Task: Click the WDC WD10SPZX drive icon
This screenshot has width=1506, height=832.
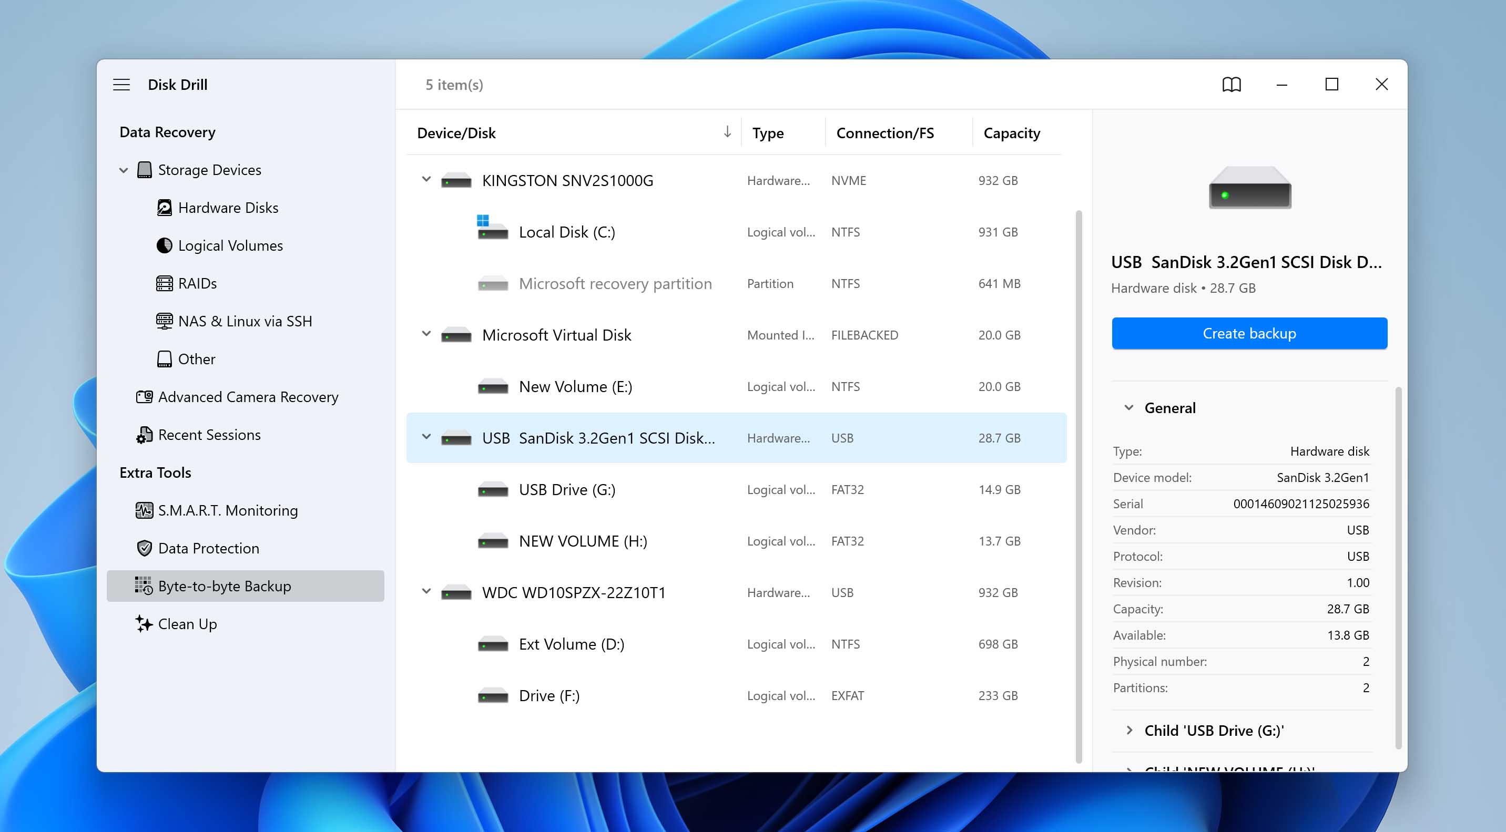Action: 456,592
